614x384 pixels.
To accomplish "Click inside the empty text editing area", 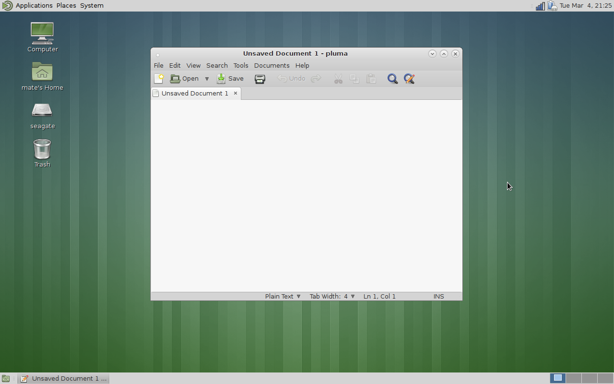I will [x=306, y=192].
